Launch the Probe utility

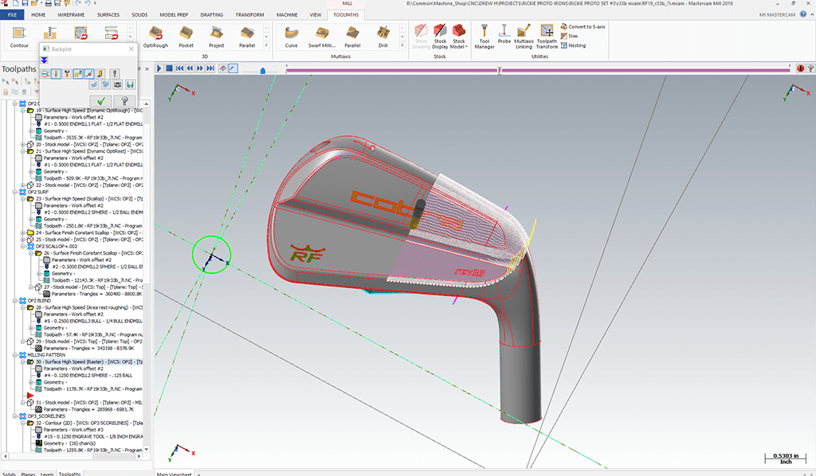pyautogui.click(x=504, y=34)
